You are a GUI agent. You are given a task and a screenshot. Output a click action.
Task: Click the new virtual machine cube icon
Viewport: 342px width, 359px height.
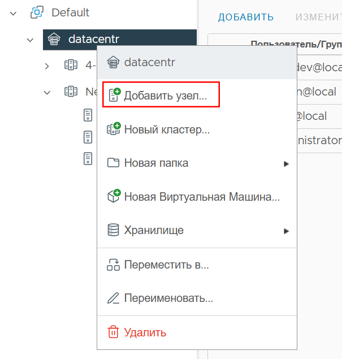point(114,196)
